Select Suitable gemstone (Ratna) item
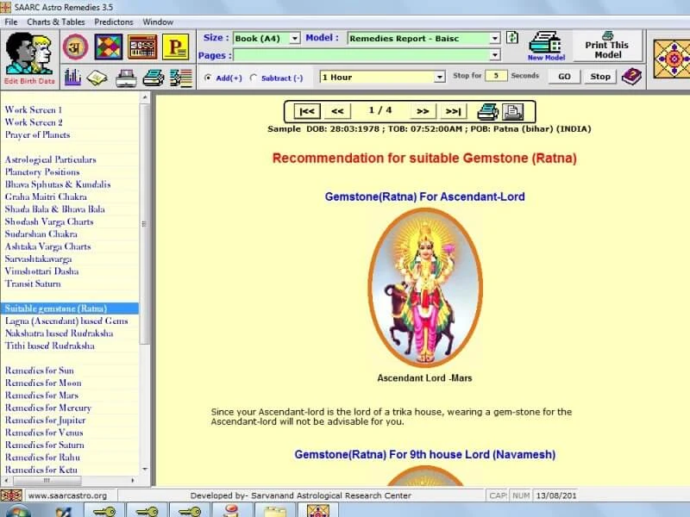The image size is (690, 517). click(70, 308)
